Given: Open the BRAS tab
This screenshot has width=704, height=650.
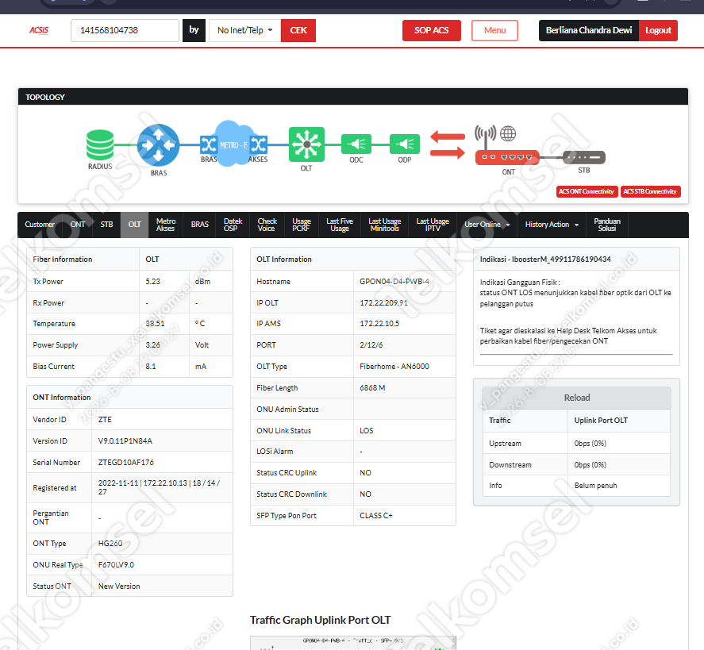Looking at the screenshot, I should [200, 225].
